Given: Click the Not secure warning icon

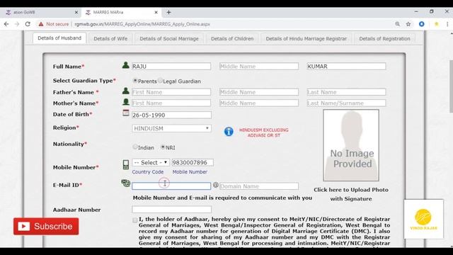Looking at the screenshot, I should click(41, 24).
